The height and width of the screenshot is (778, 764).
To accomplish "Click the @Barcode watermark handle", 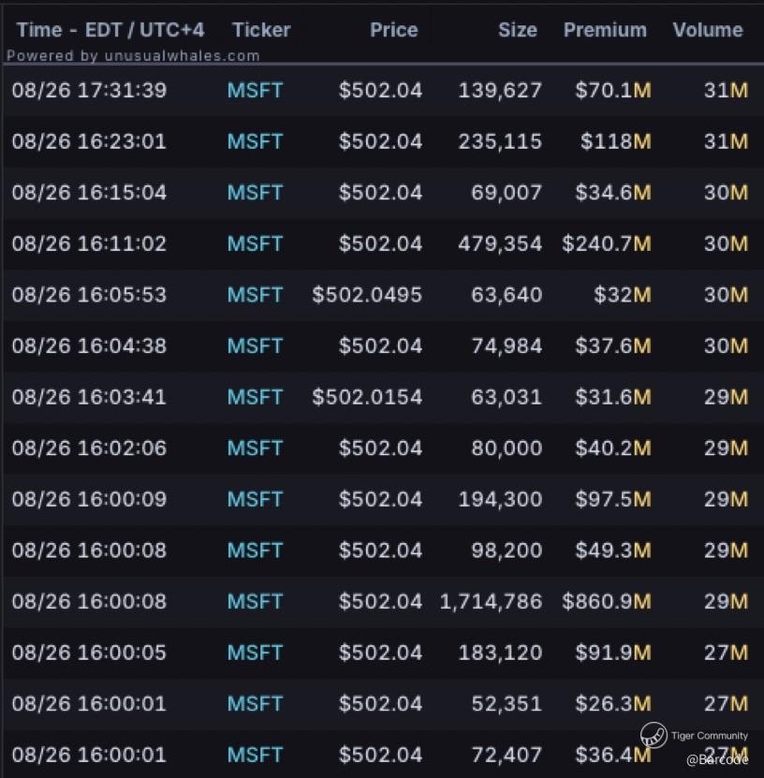I will (x=717, y=760).
